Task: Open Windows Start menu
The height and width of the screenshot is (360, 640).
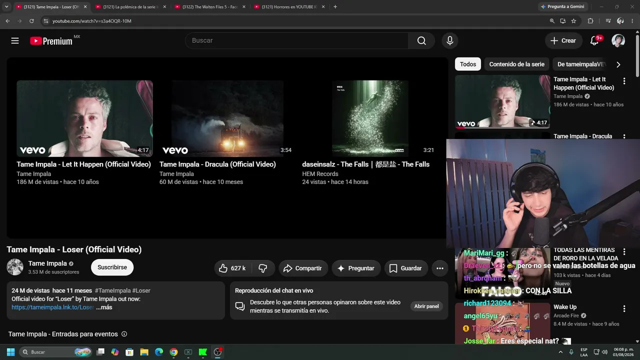Action: click(10, 352)
